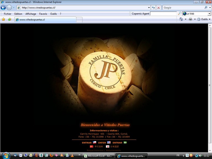Click the Home page icon
This screenshot has width=212, height=159.
pyautogui.click(x=181, y=19)
